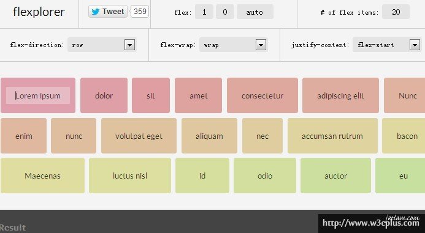Click the flex-direction label text
The width and height of the screenshot is (425, 233).
[37, 45]
